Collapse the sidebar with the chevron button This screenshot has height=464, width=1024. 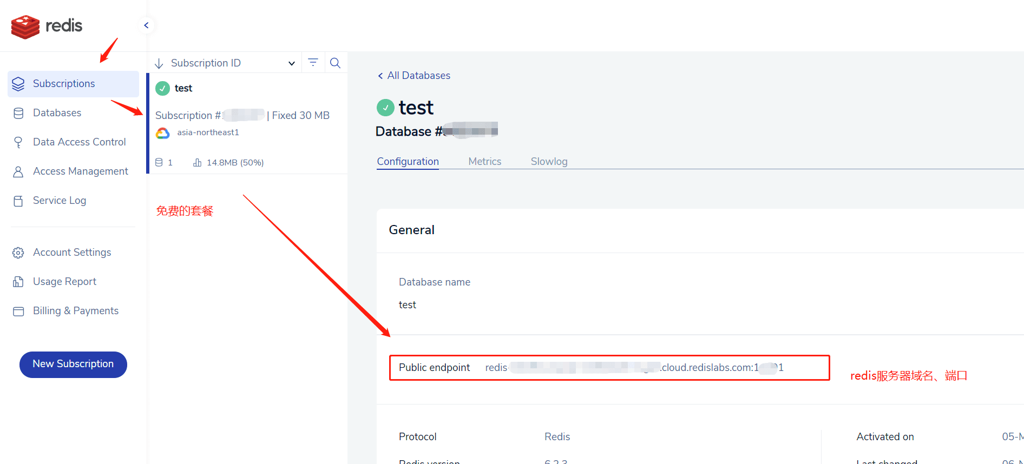[x=146, y=25]
